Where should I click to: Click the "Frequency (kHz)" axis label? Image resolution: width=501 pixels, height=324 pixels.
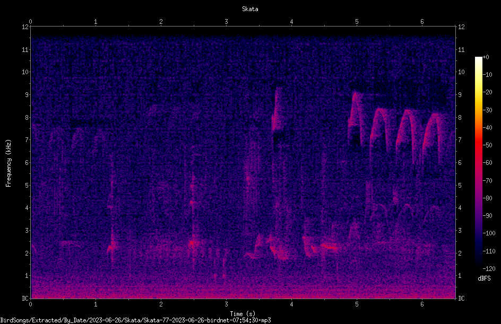8,163
